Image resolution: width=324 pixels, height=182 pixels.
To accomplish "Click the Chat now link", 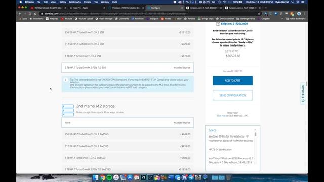I will [x=222, y=116].
